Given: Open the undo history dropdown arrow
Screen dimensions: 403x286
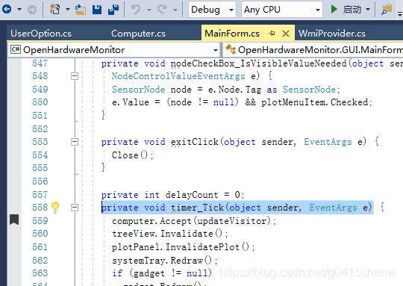Looking at the screenshot, I should click(x=149, y=10).
